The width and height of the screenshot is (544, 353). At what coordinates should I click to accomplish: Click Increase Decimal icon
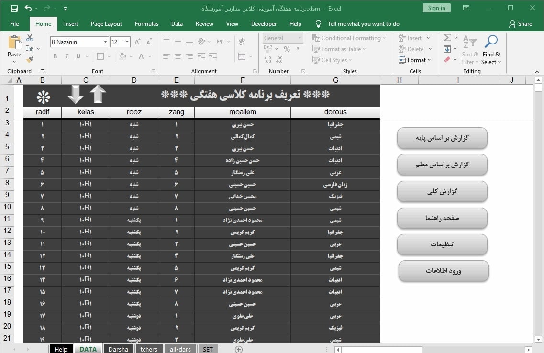[267, 60]
